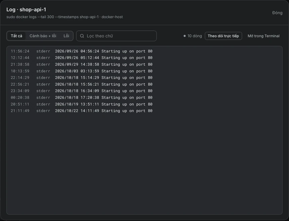Close the log panel with "Đóng"

[277, 13]
